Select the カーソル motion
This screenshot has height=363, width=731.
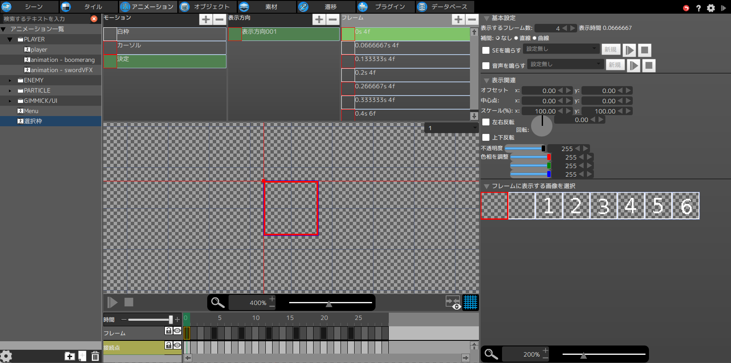165,47
